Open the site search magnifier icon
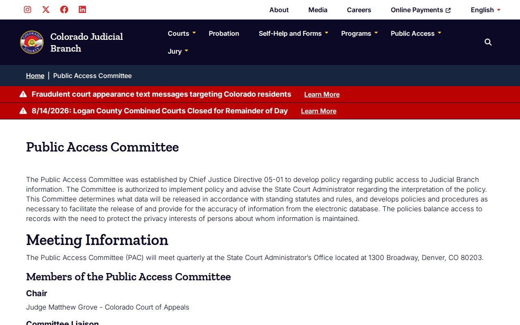This screenshot has width=520, height=325. pyautogui.click(x=488, y=42)
